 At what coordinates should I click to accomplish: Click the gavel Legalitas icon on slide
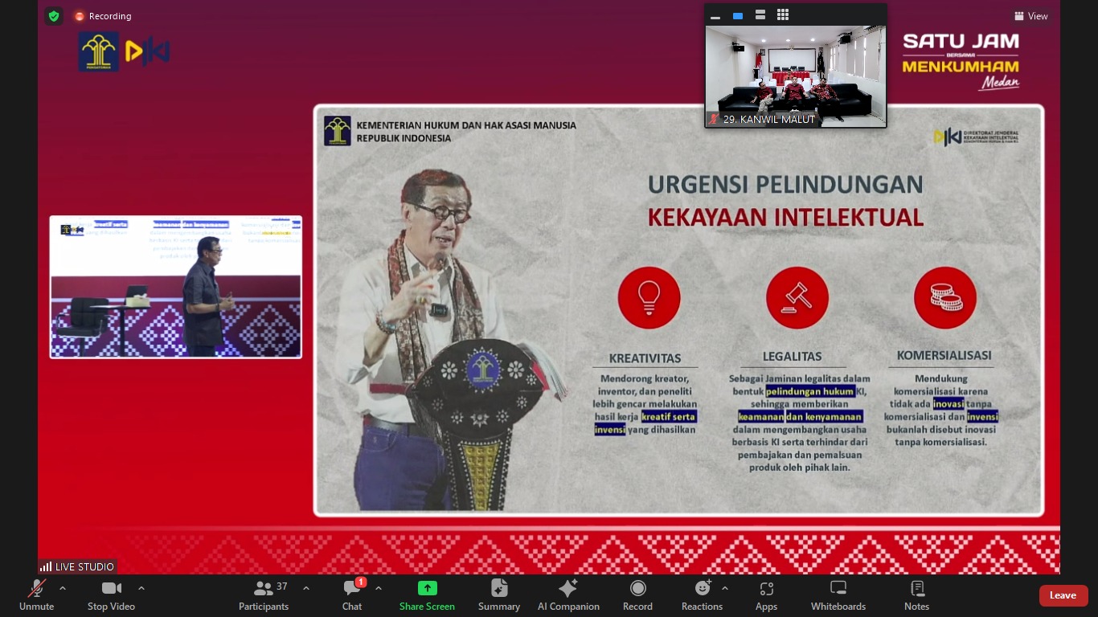click(x=797, y=298)
